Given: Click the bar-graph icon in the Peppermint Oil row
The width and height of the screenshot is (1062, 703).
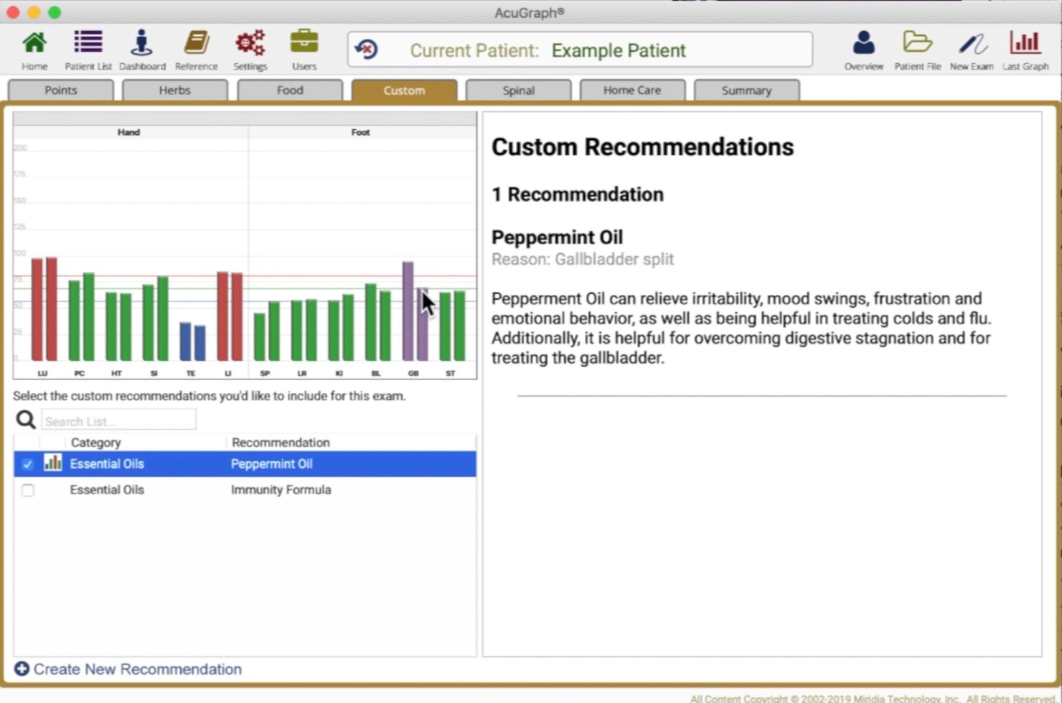Looking at the screenshot, I should coord(52,463).
